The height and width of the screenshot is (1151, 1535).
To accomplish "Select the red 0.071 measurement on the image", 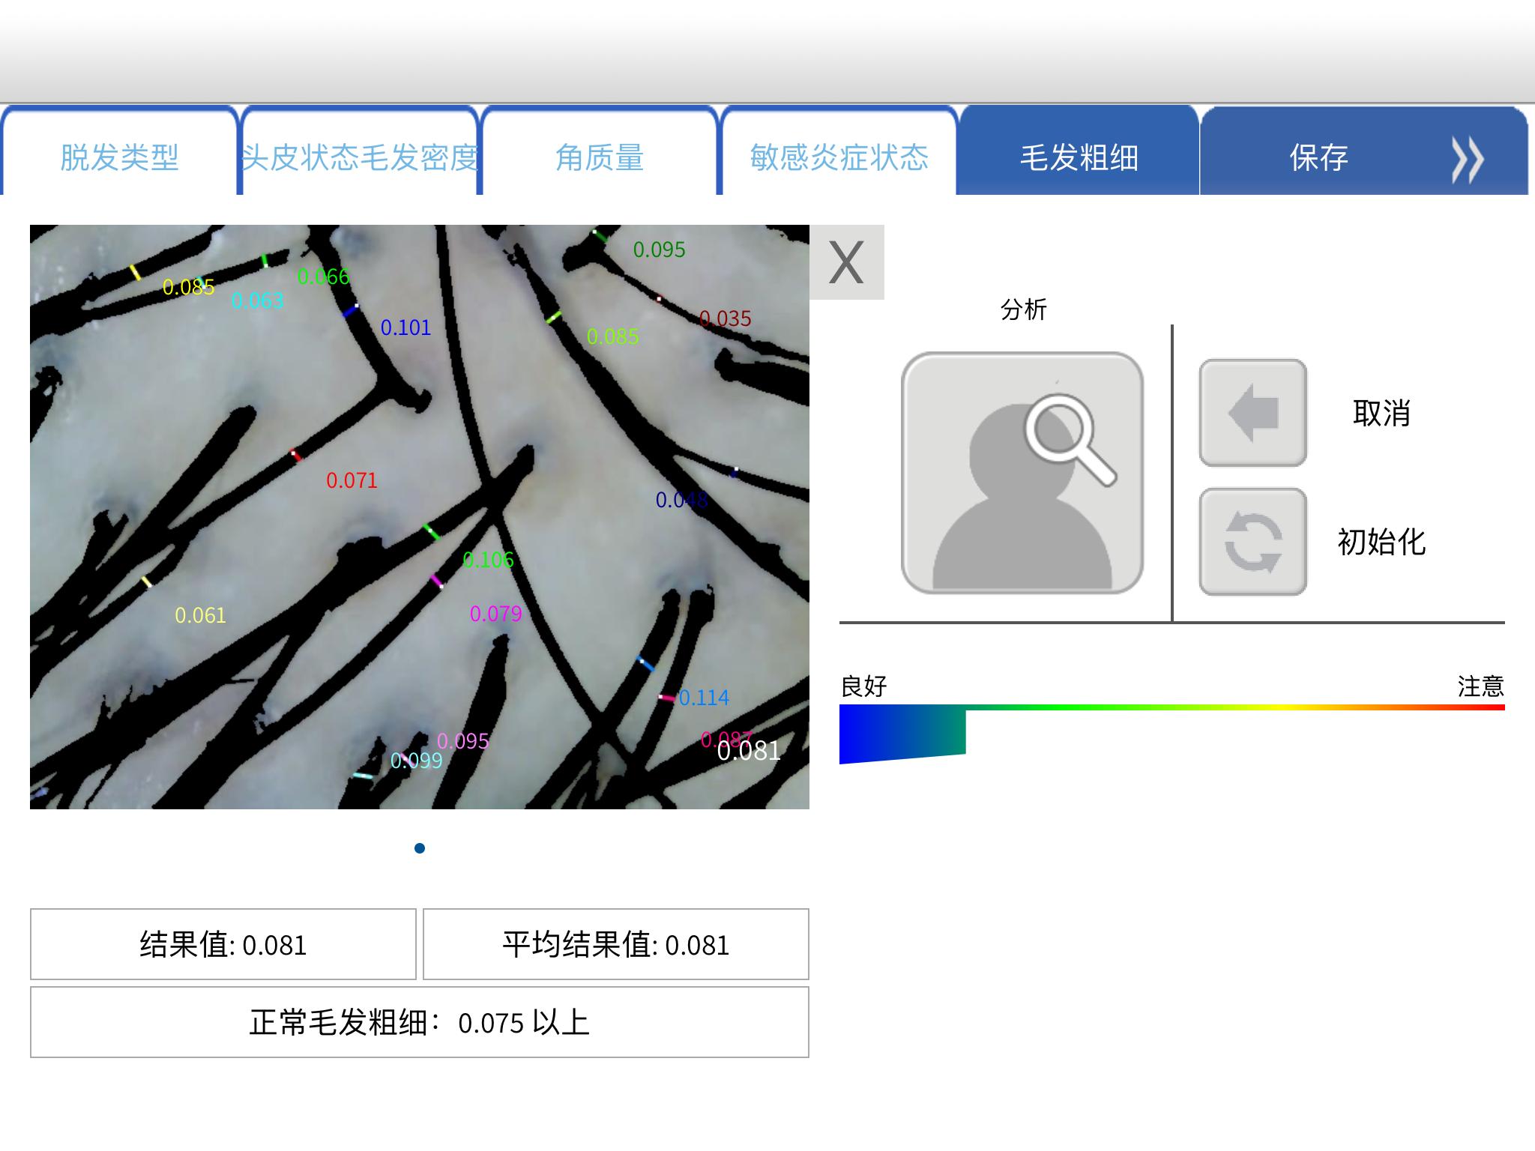I will coord(352,480).
